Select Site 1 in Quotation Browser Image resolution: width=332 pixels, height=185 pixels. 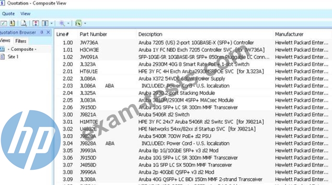(13, 57)
